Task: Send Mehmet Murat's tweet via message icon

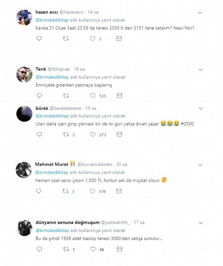Action: (x=119, y=191)
